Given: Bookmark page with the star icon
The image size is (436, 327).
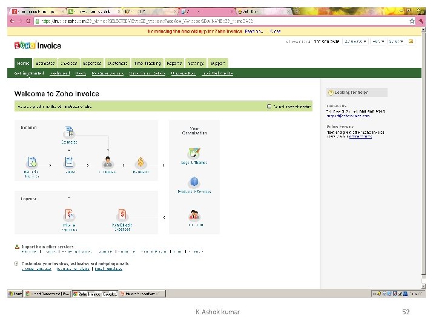Looking at the screenshot, I should (412, 21).
